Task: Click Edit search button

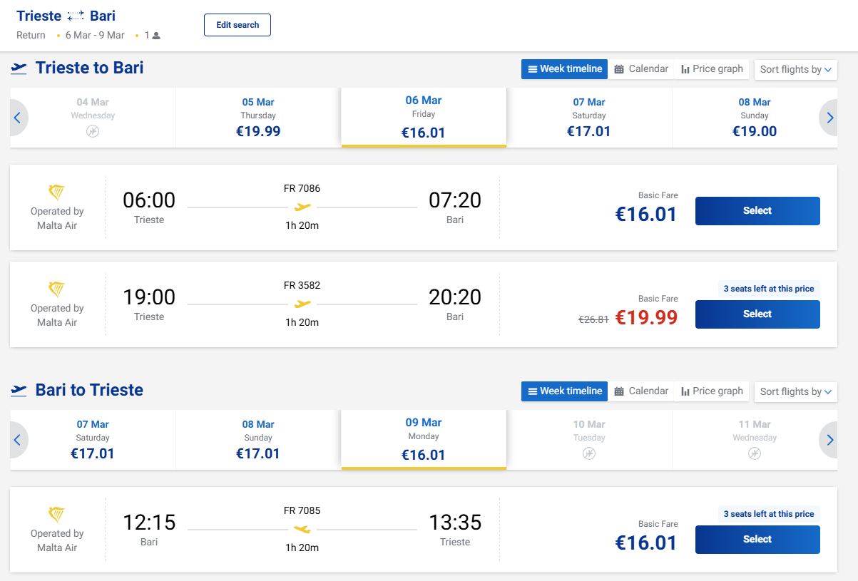Action: click(238, 25)
